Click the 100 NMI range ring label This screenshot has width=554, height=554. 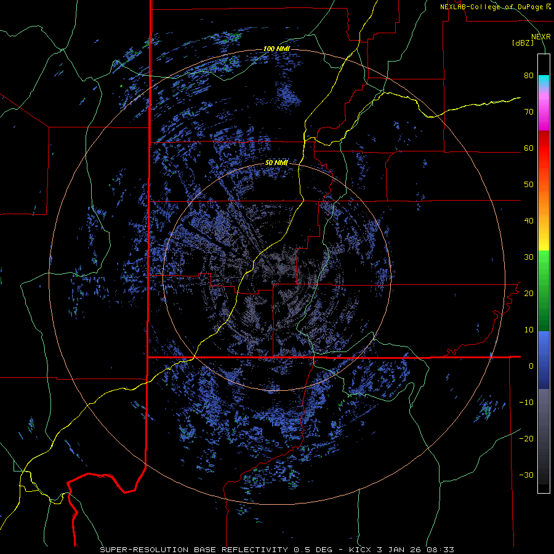pos(276,49)
